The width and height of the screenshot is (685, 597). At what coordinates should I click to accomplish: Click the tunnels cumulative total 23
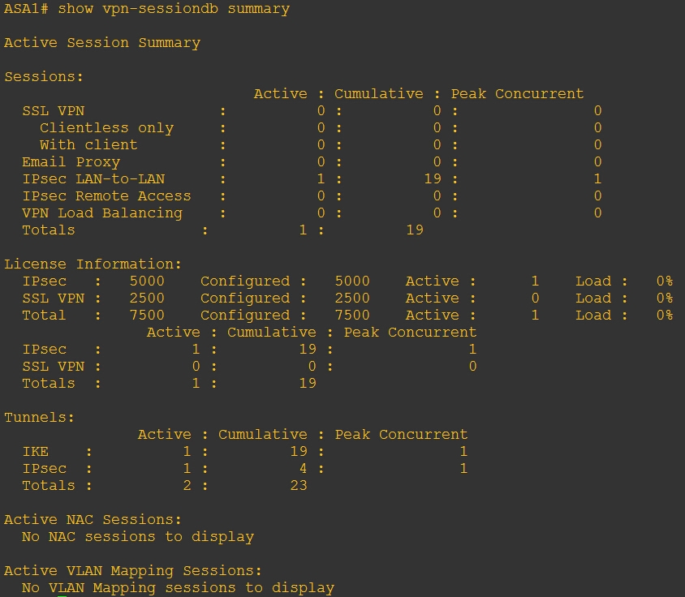299,486
